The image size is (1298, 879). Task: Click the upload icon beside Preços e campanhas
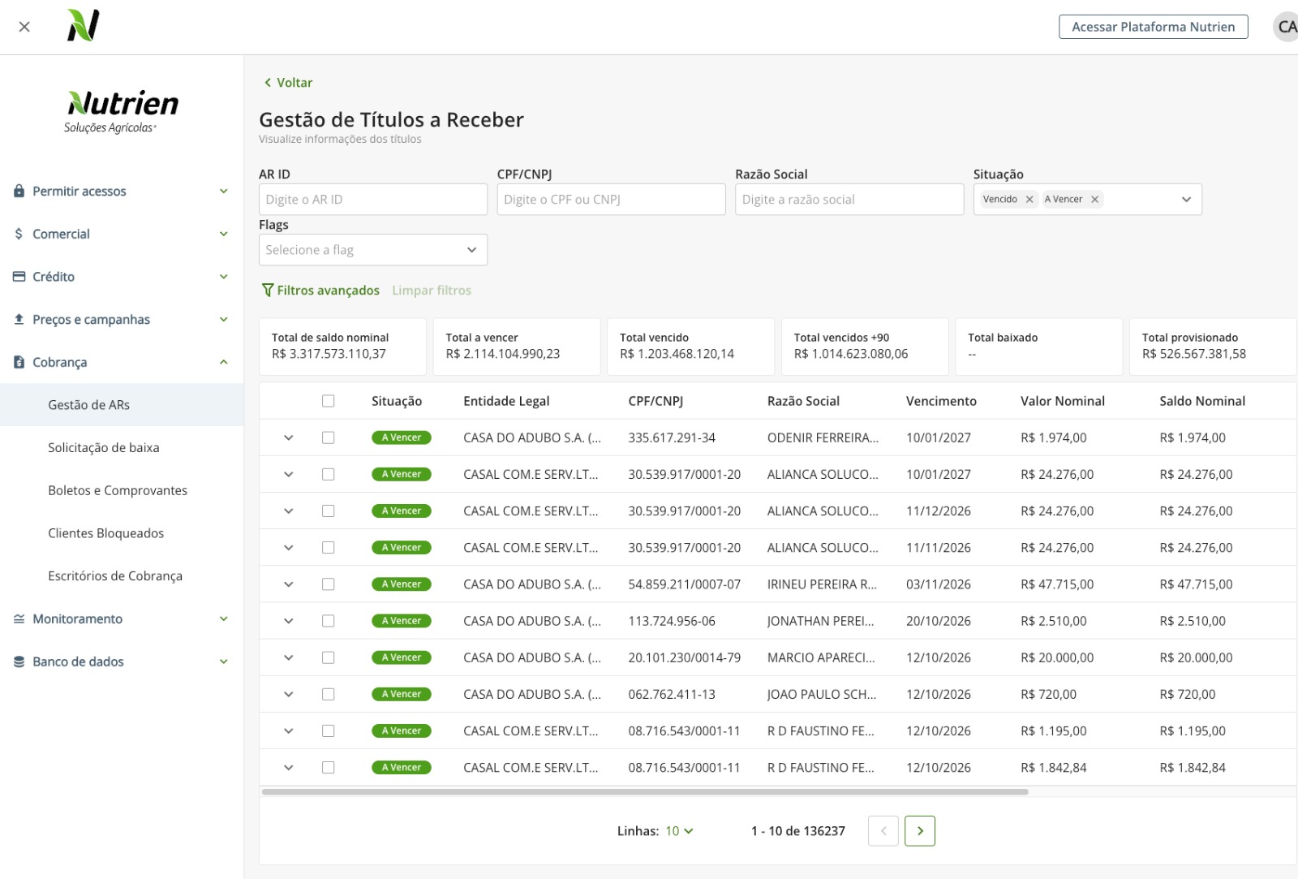pos(18,319)
